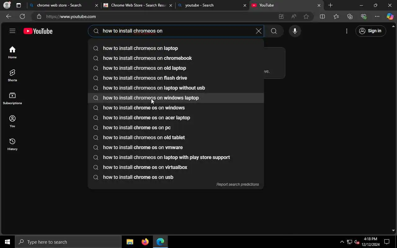
Task: Open a new browser tab
Action: coord(330,5)
